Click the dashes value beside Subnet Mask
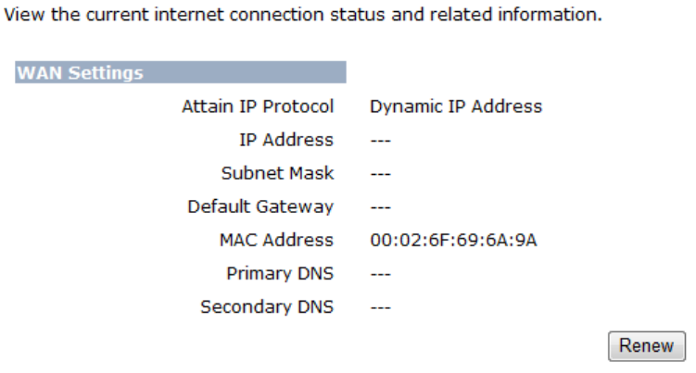This screenshot has height=373, width=696. [x=380, y=174]
